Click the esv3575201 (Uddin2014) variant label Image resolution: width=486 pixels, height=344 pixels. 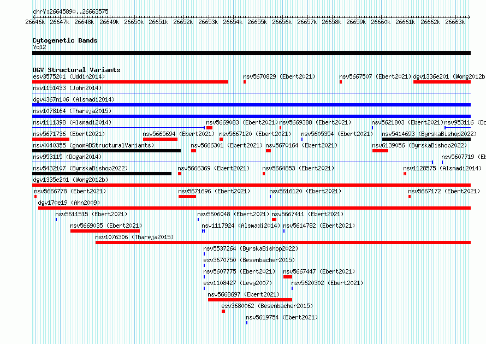[69, 76]
